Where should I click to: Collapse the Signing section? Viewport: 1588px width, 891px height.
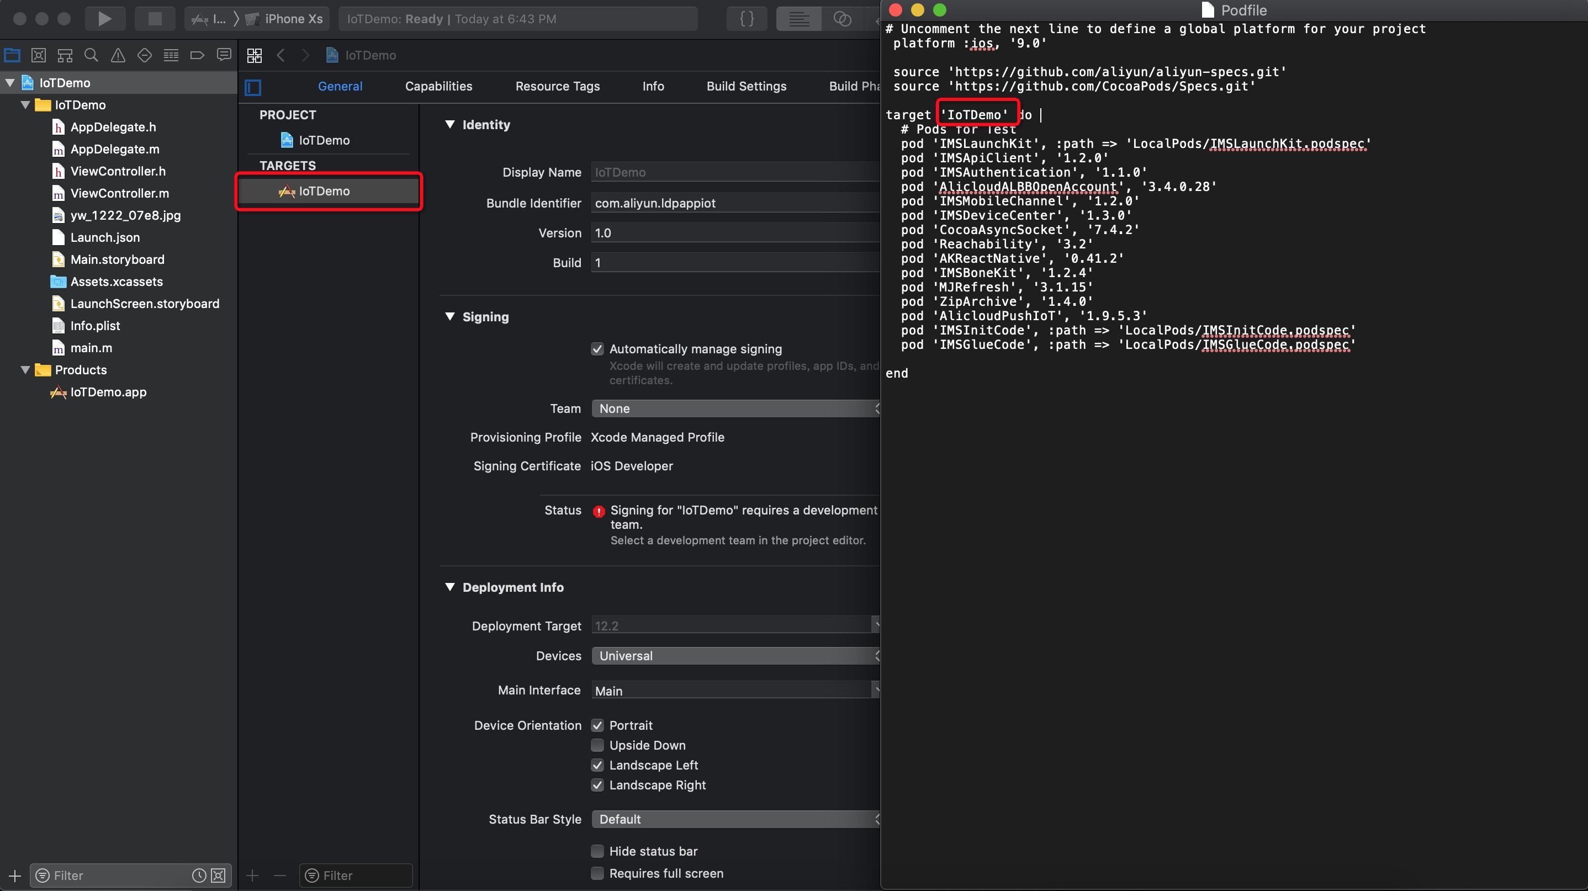pyautogui.click(x=450, y=317)
